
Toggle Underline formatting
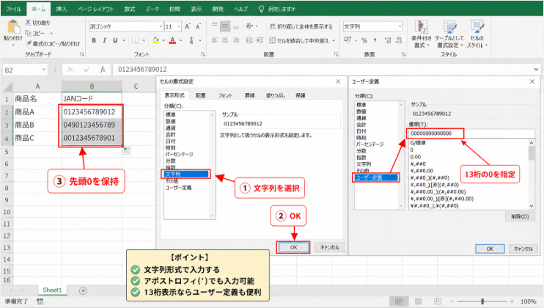(x=115, y=40)
